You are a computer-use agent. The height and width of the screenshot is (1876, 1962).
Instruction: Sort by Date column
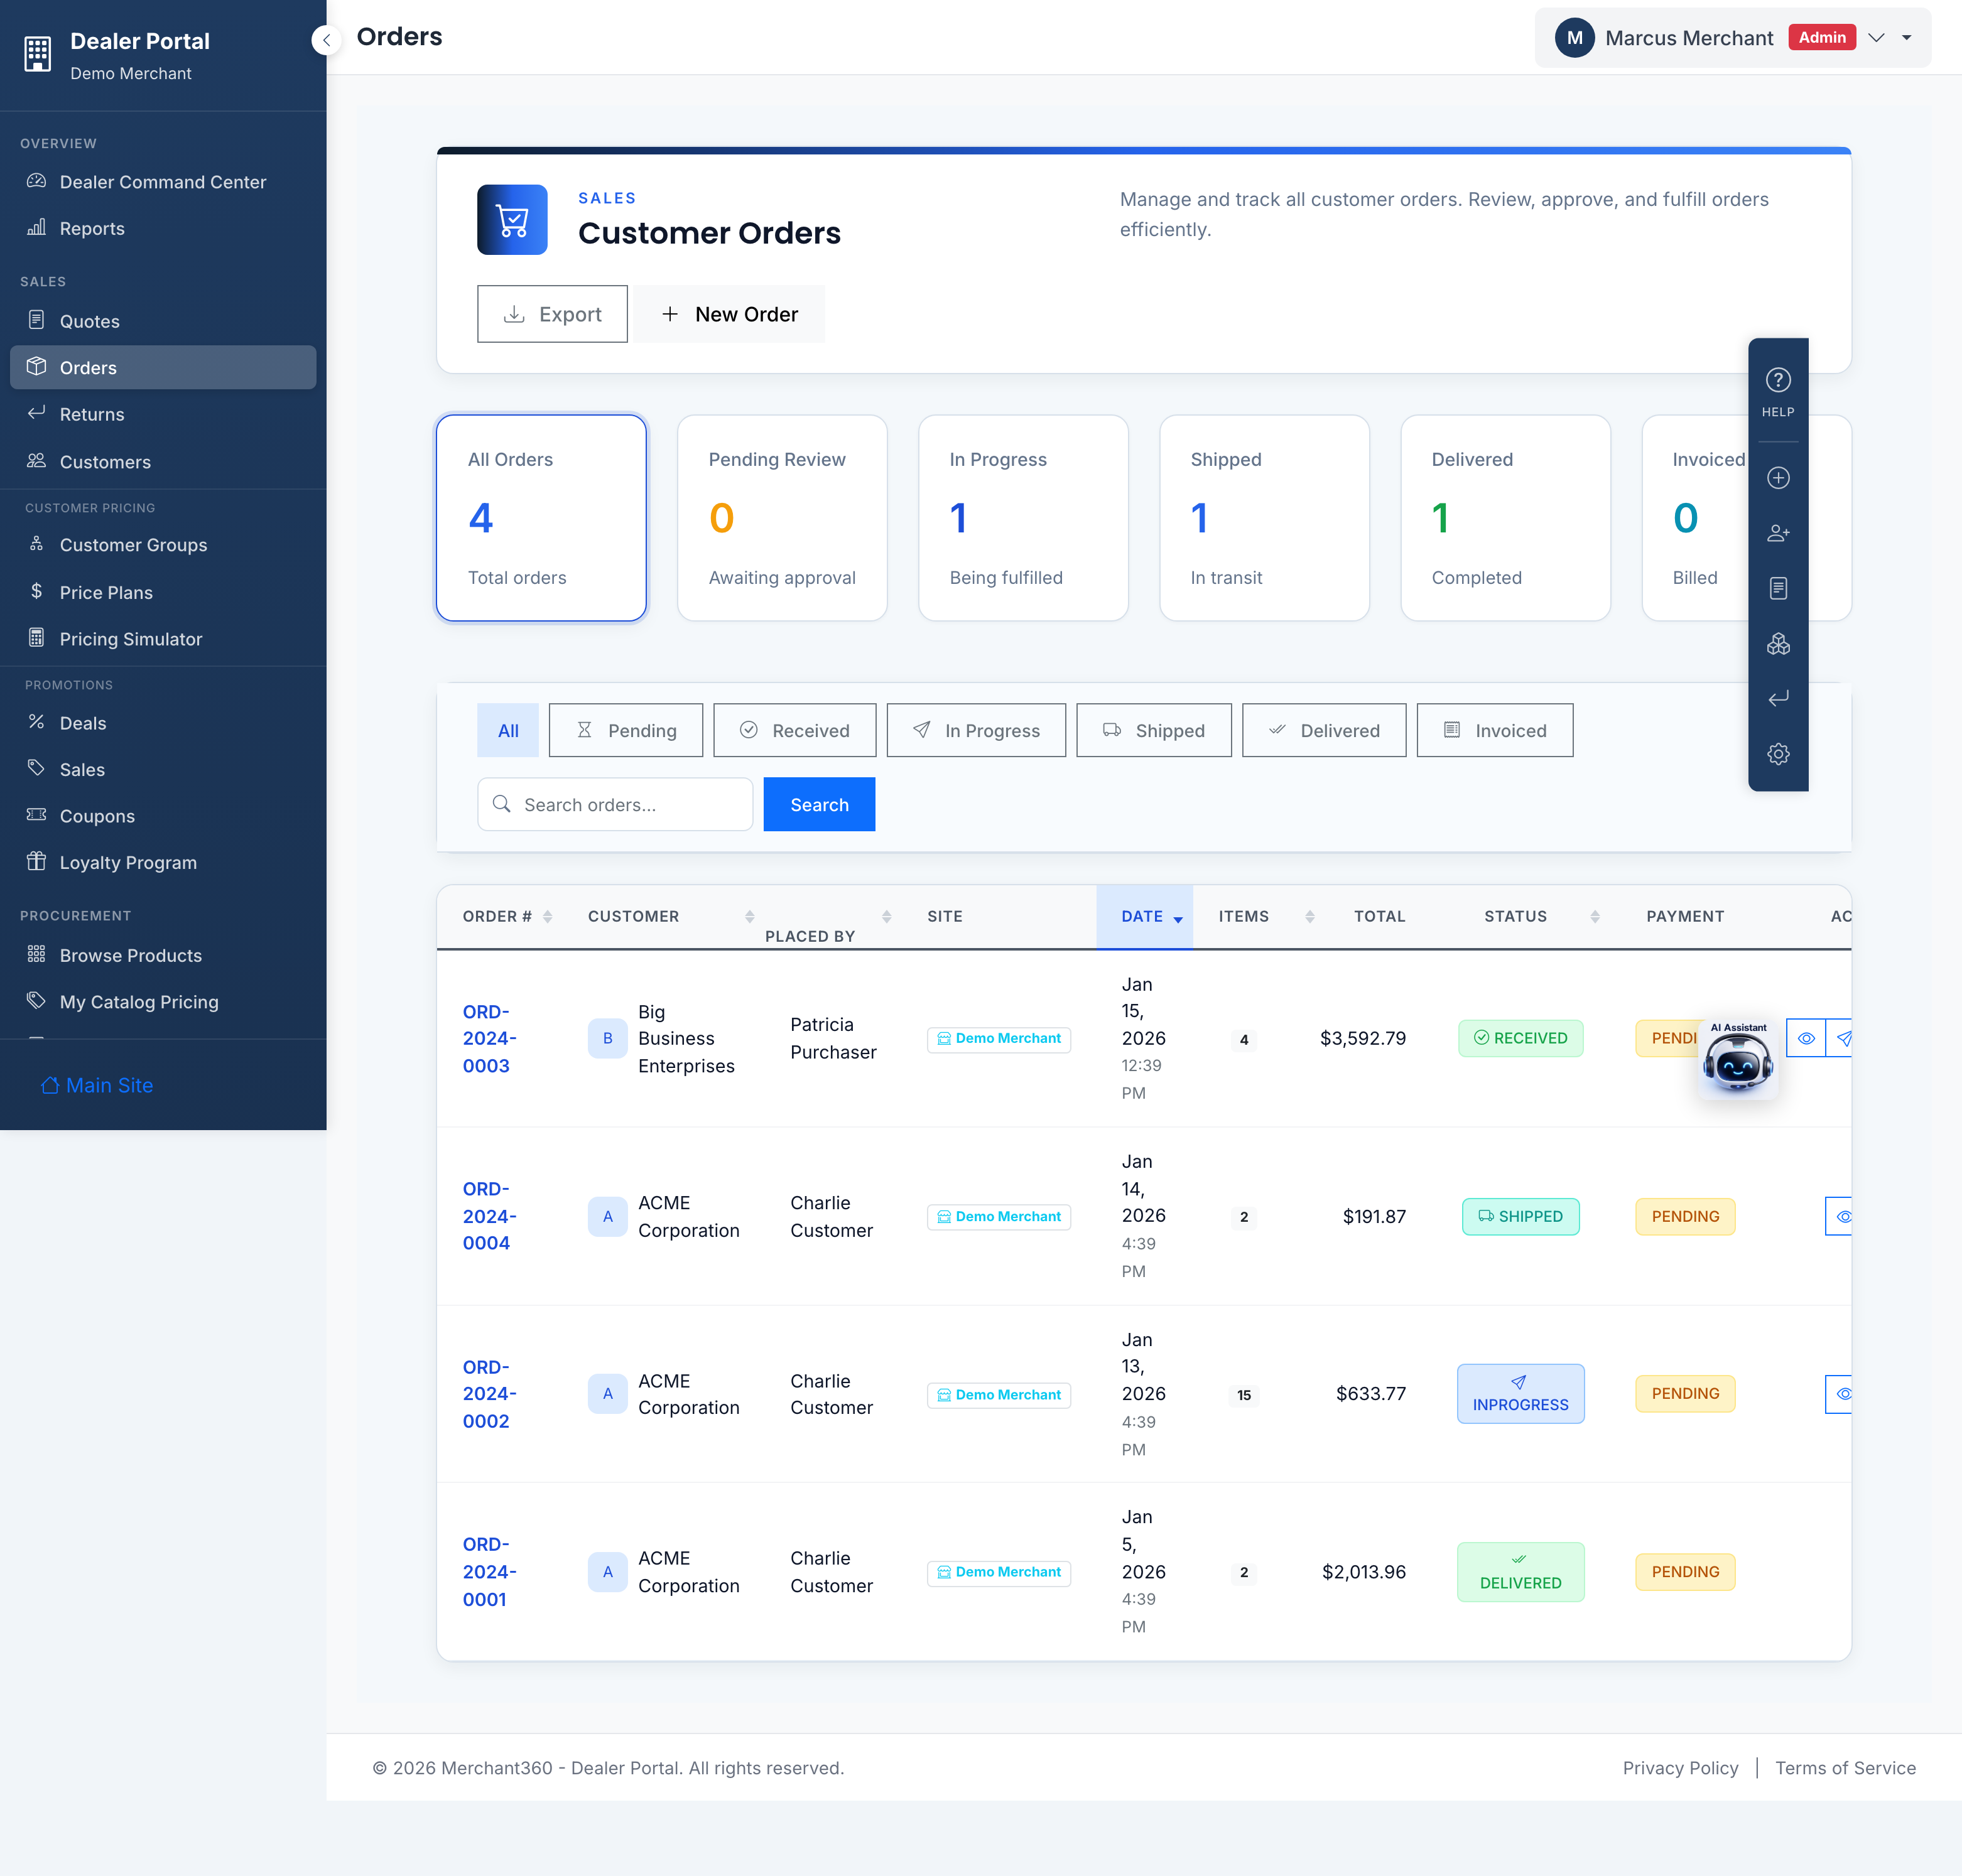1144,917
